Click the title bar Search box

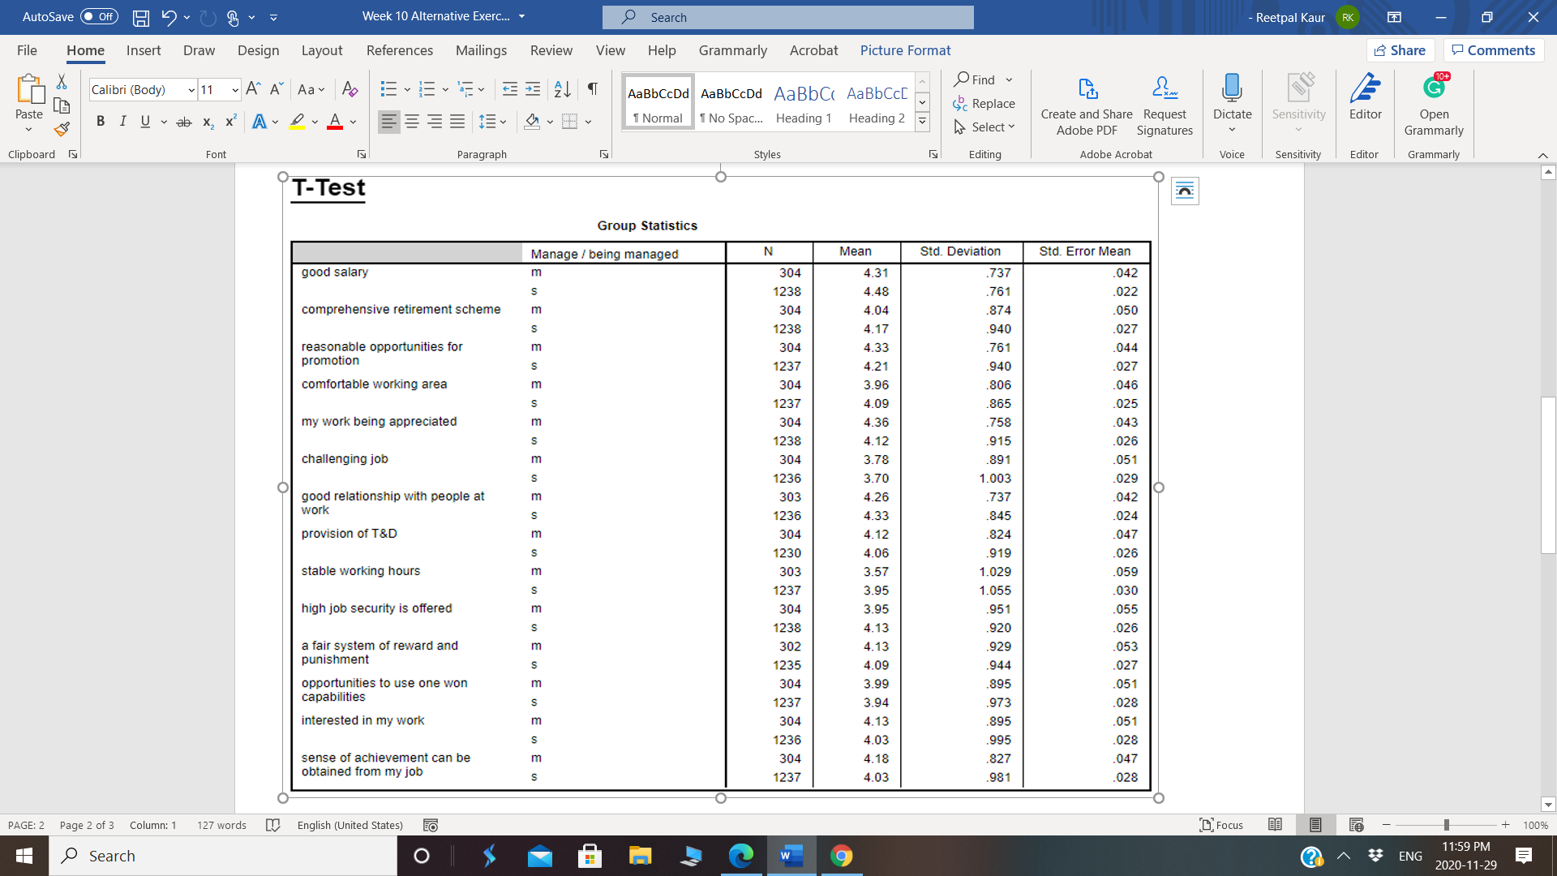(787, 17)
